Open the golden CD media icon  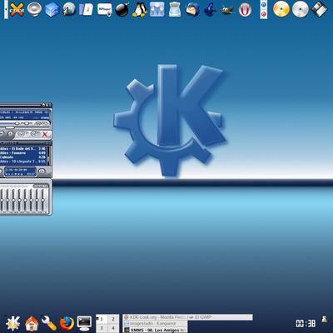click(281, 9)
